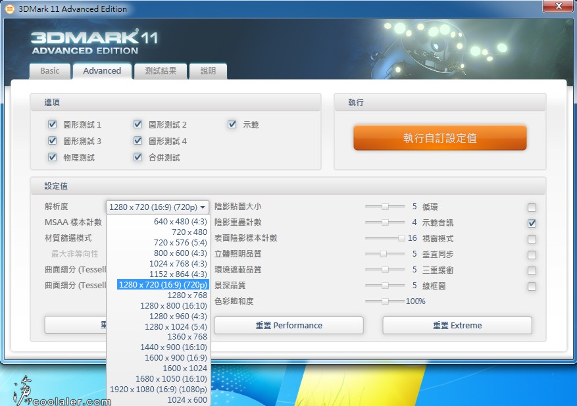This screenshot has height=406, width=577.
Task: Click the 重置 Performance button
Action: (289, 325)
